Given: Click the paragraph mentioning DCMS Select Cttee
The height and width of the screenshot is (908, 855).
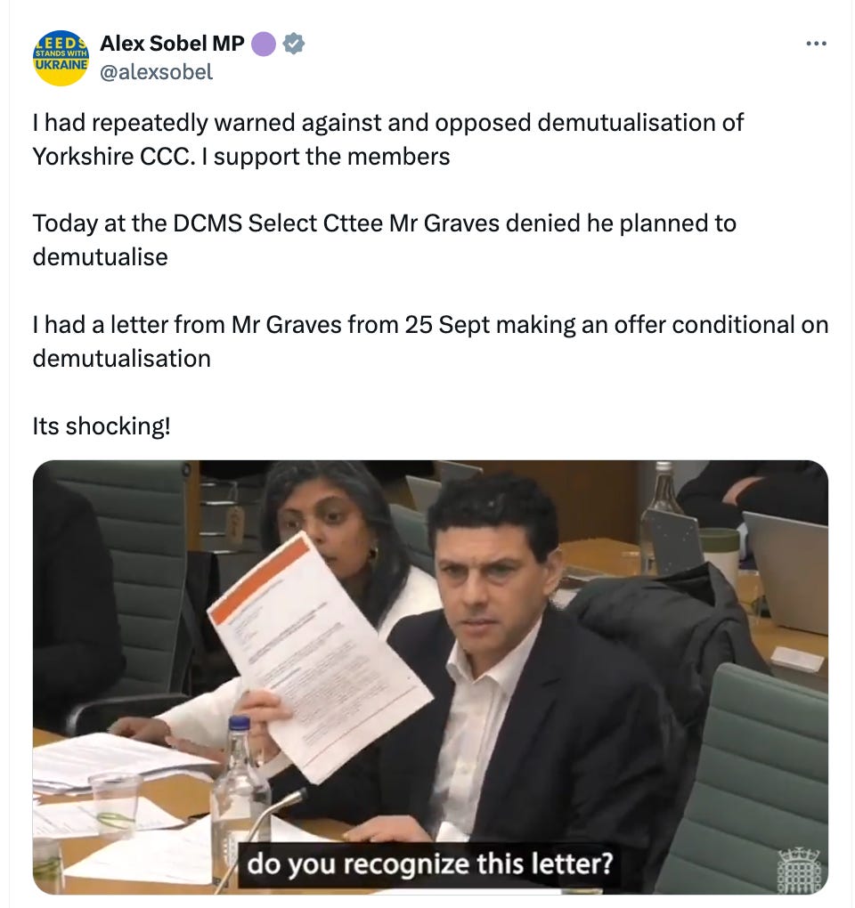Looking at the screenshot, I should (384, 240).
